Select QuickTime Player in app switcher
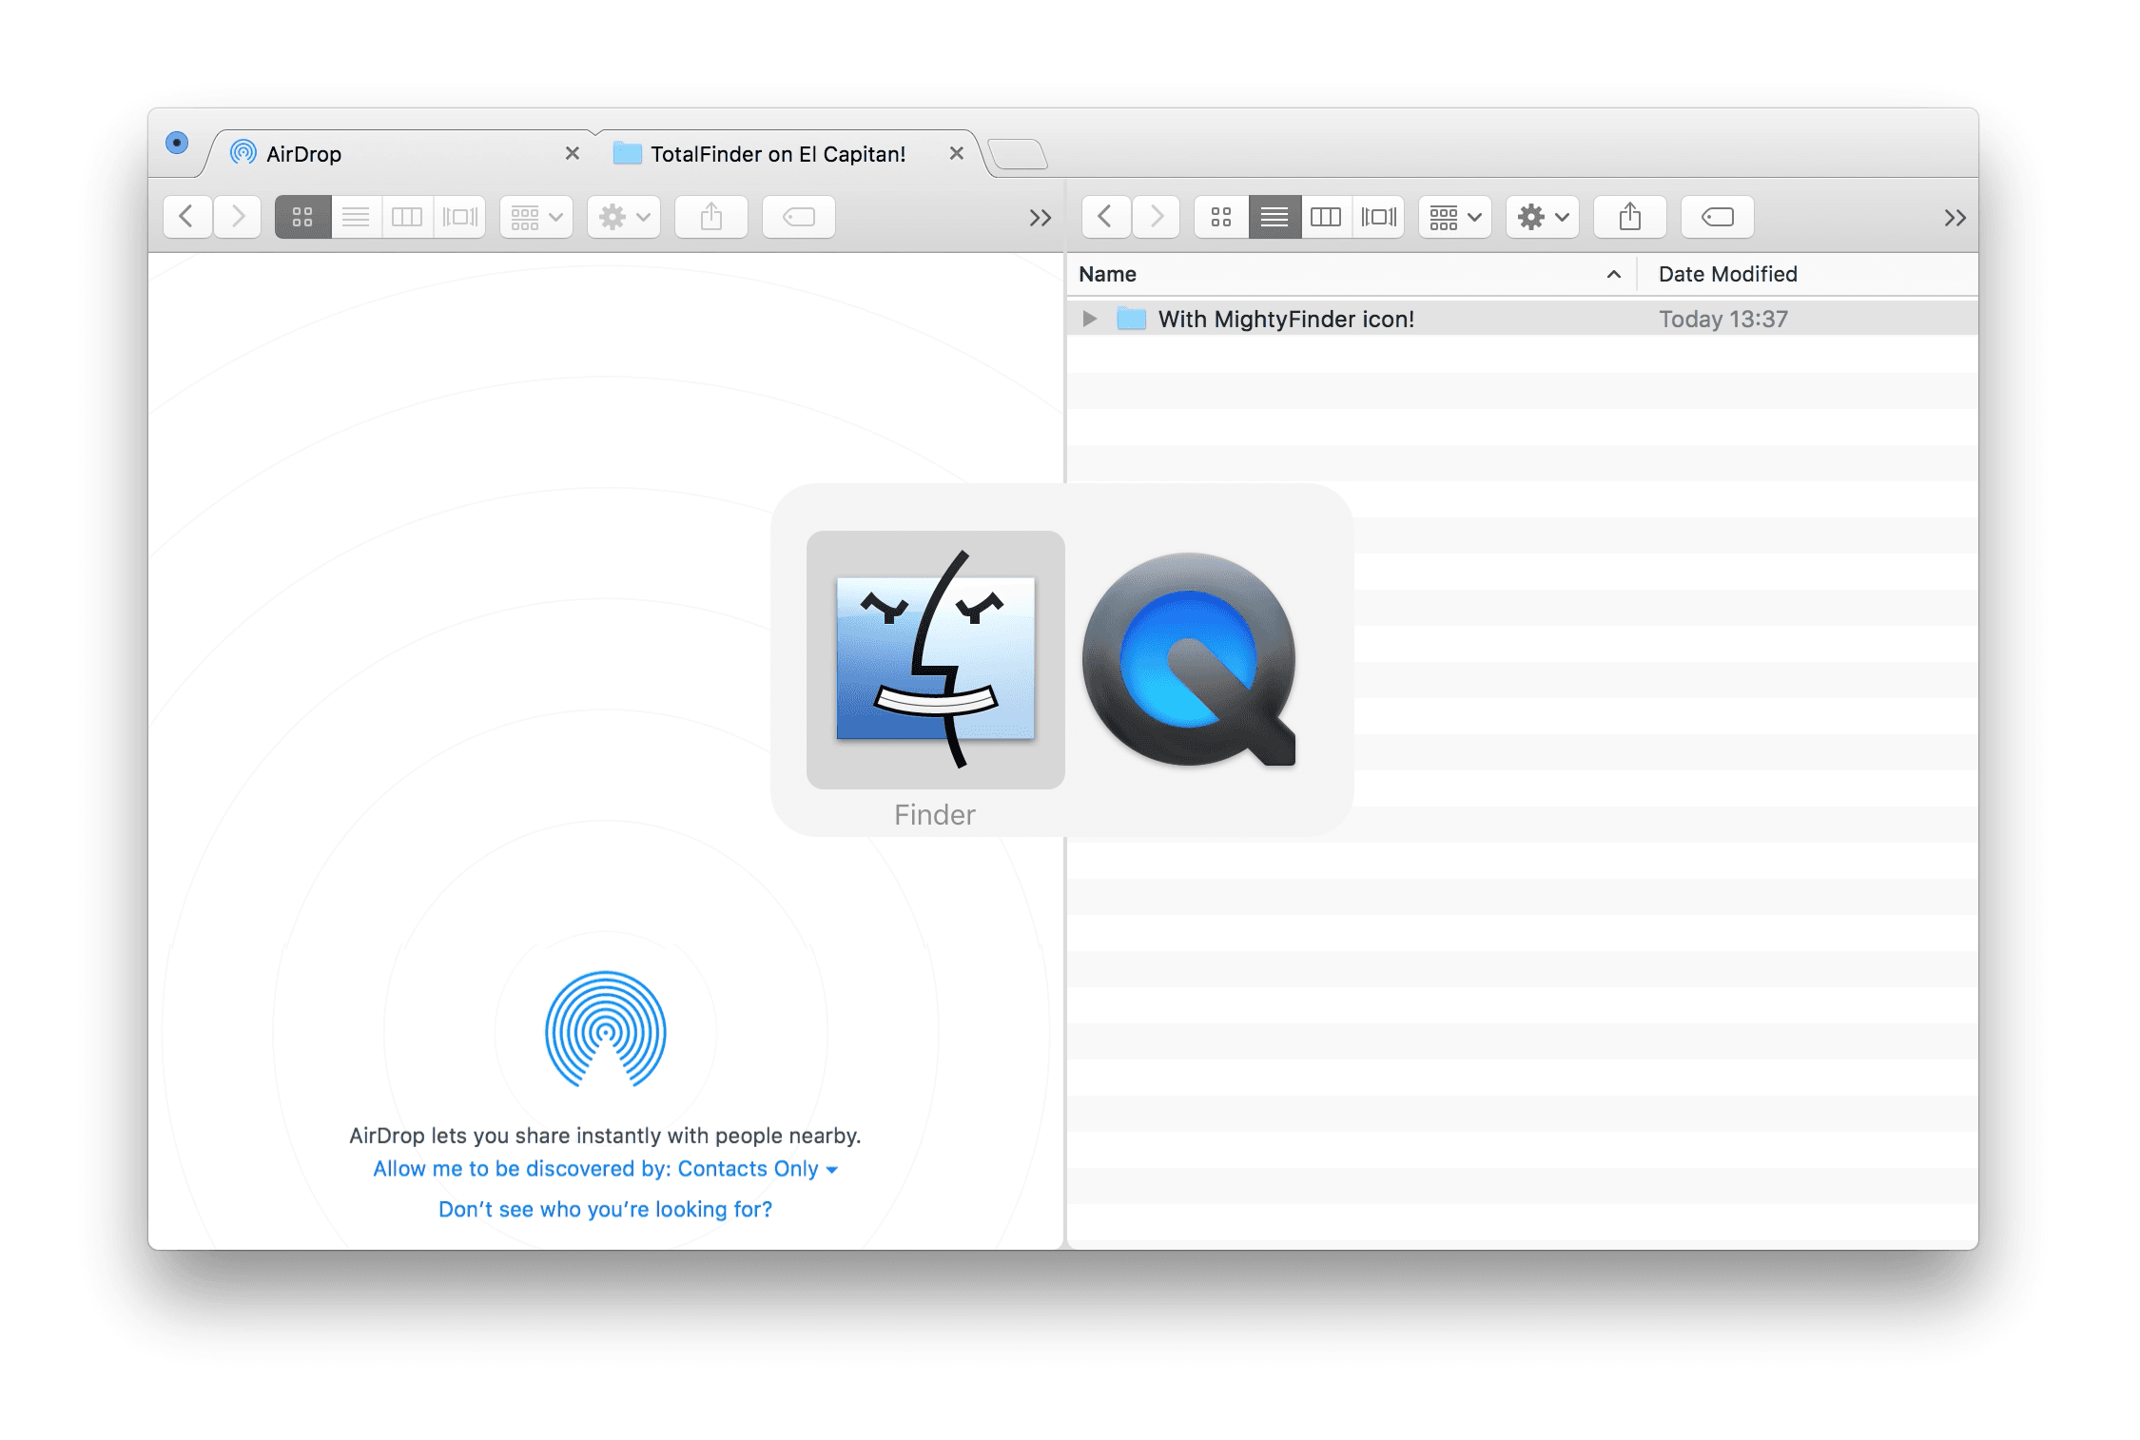 [x=1190, y=659]
